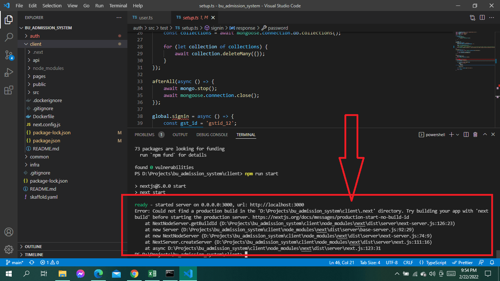Create a new terminal with plus icon
The width and height of the screenshot is (500, 281).
tap(451, 135)
